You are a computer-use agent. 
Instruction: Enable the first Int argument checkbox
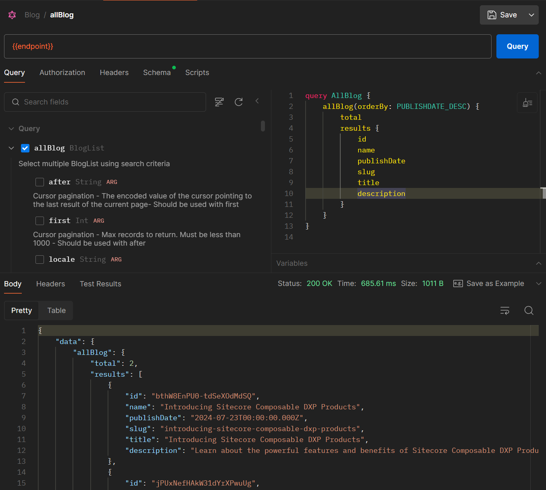40,221
